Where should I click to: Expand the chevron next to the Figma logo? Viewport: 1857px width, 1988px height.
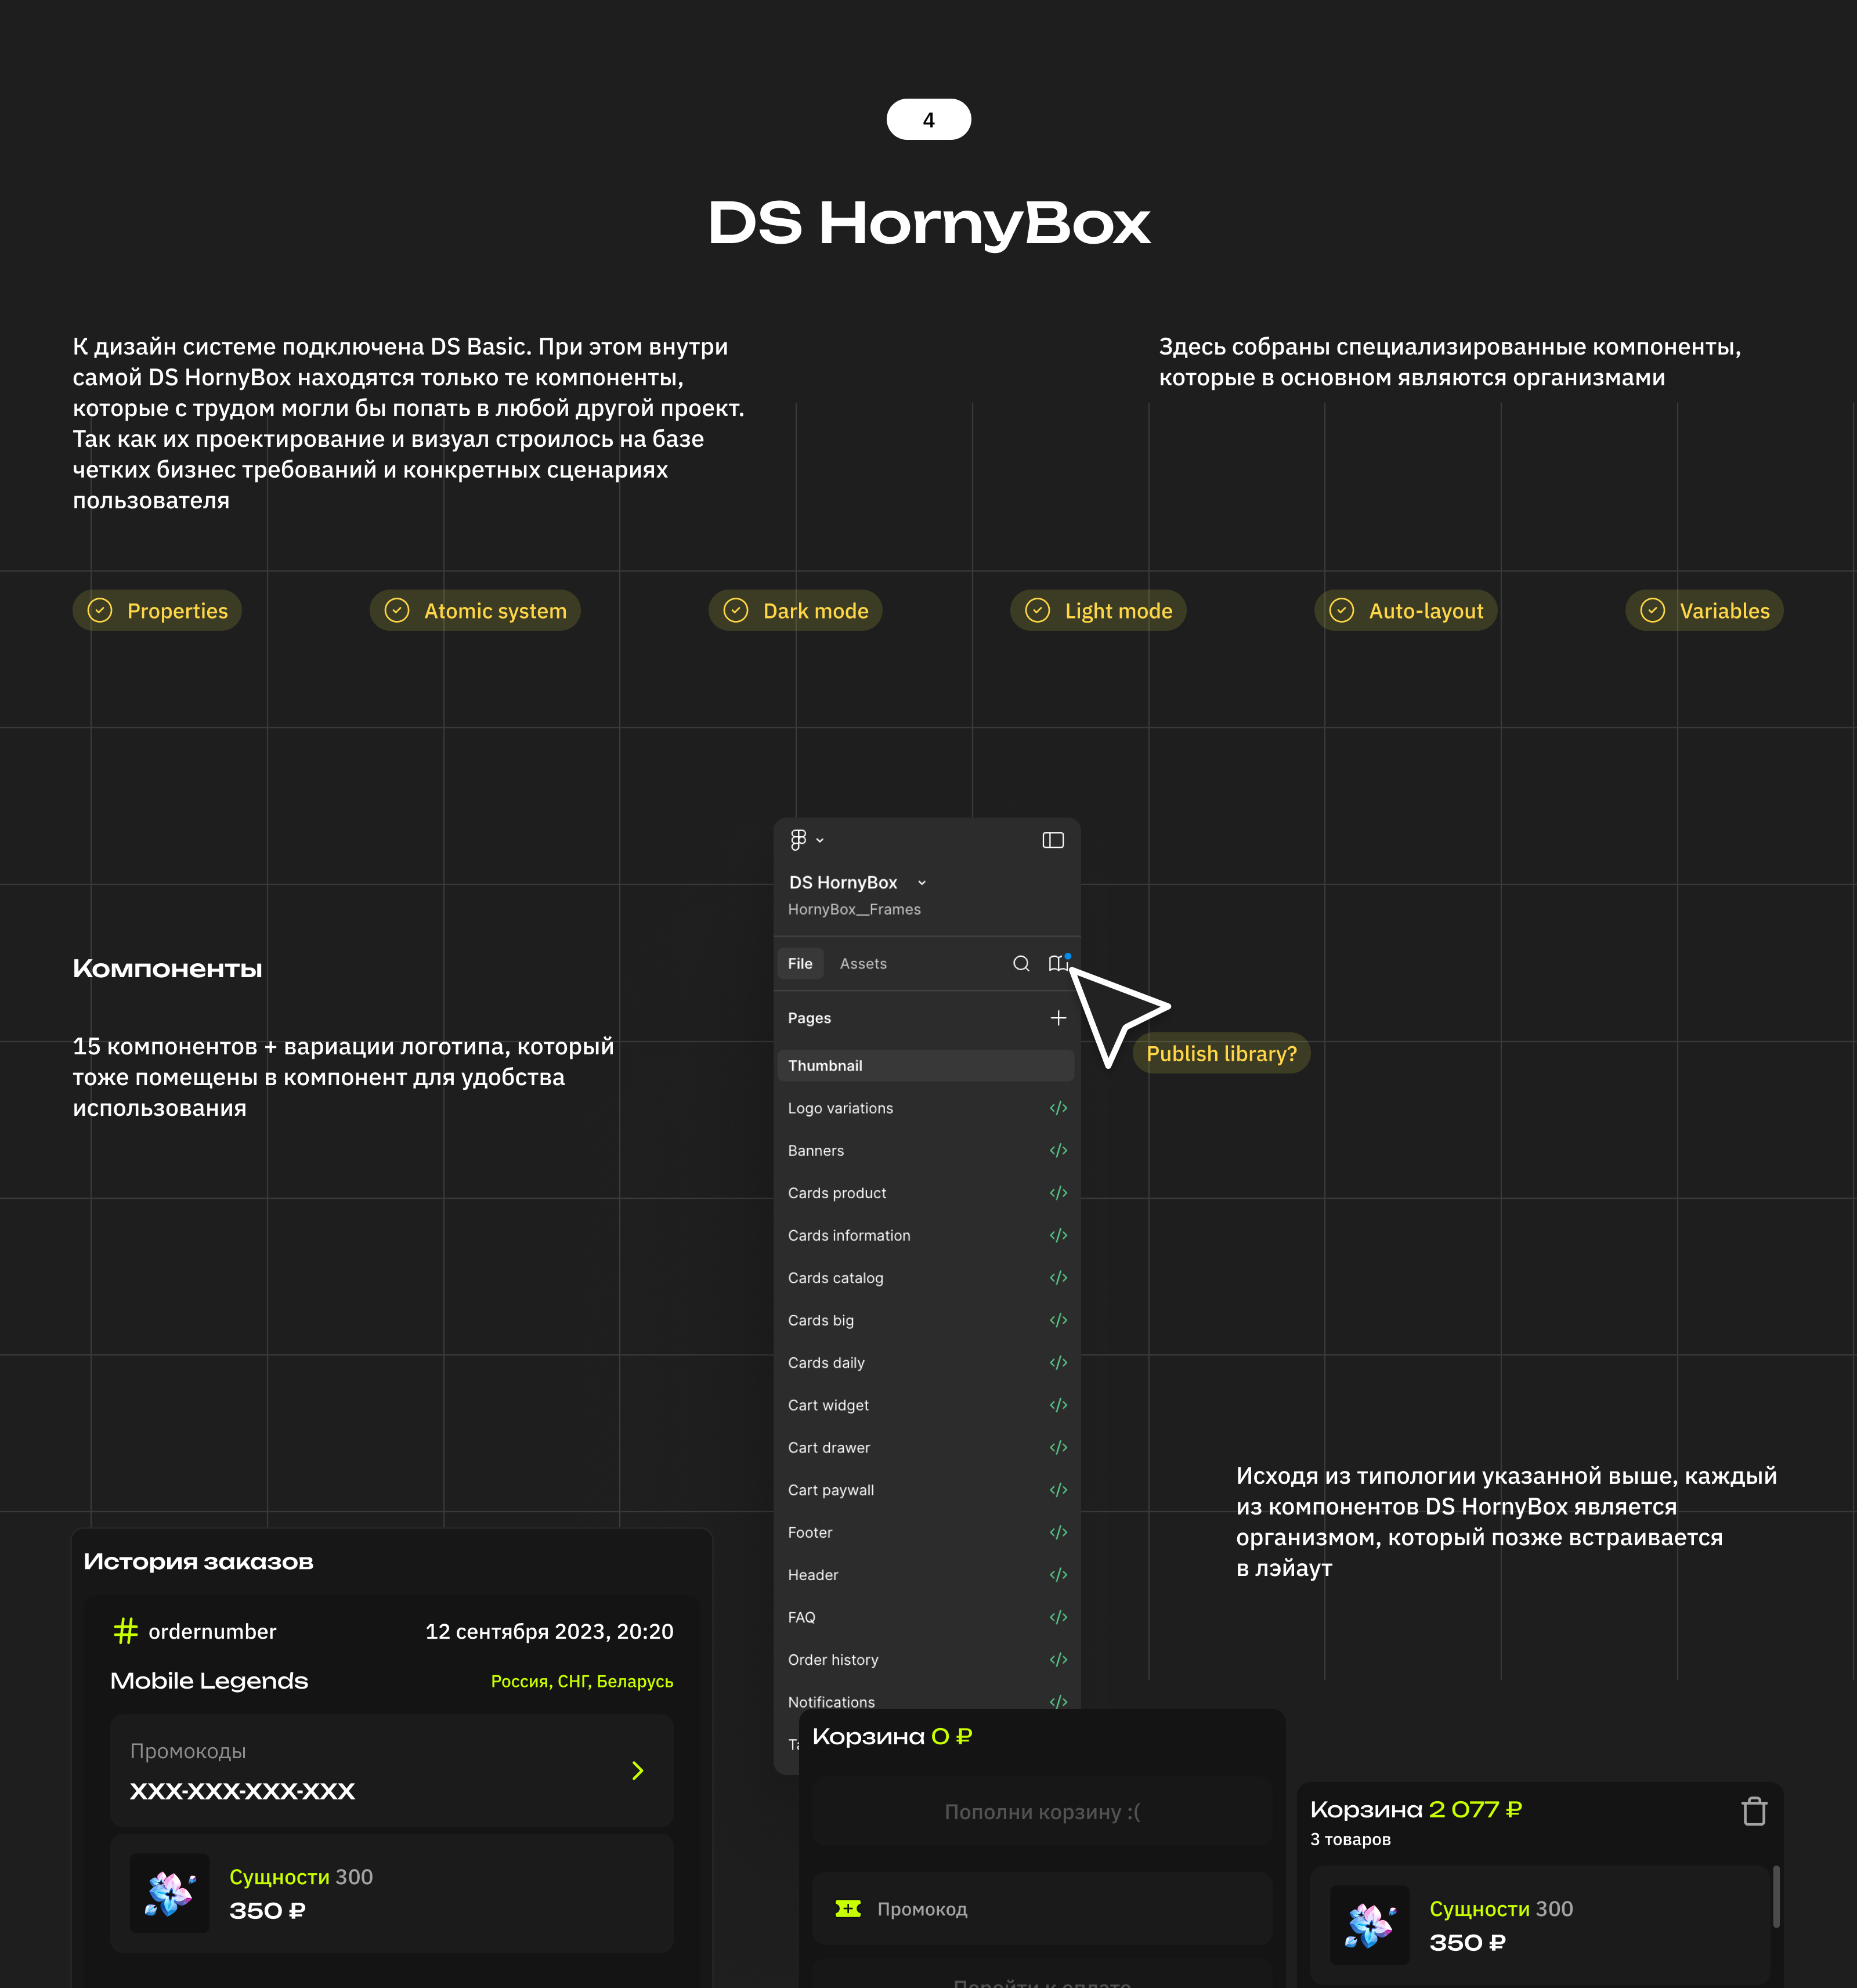coord(820,840)
